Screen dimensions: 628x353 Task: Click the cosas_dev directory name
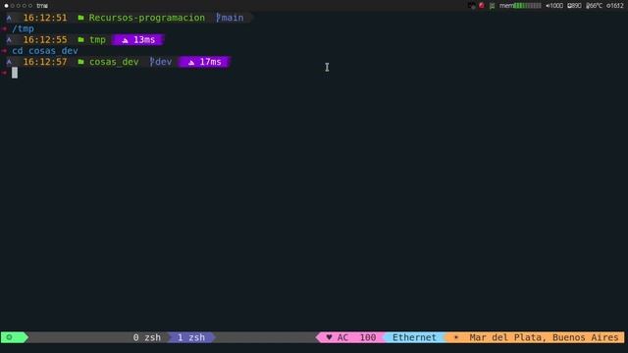tap(114, 62)
